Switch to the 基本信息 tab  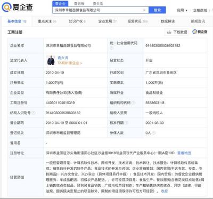coord(17,21)
